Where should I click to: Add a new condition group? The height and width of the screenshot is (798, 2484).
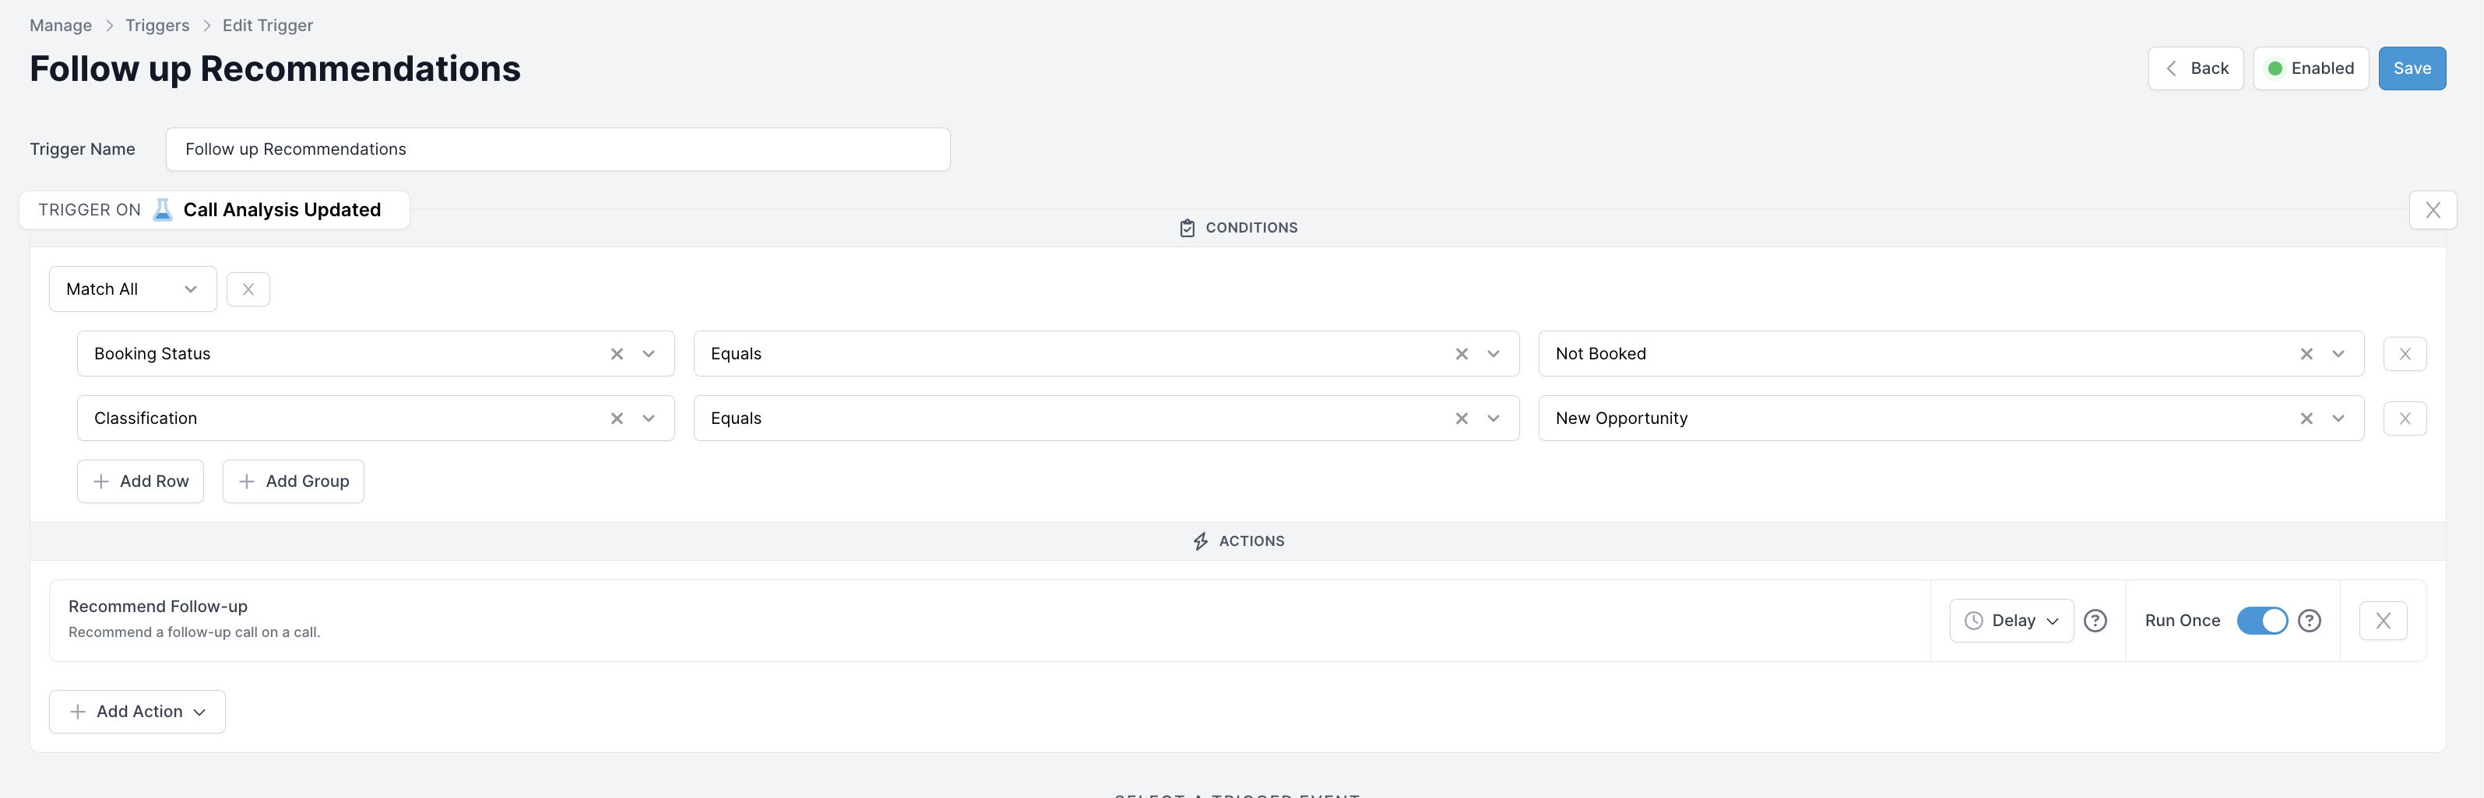pos(293,481)
